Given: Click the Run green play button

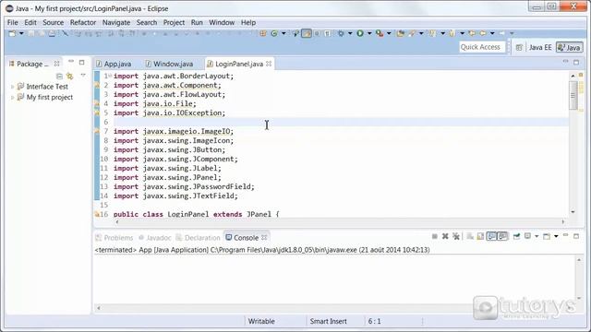Looking at the screenshot, I should [360, 33].
